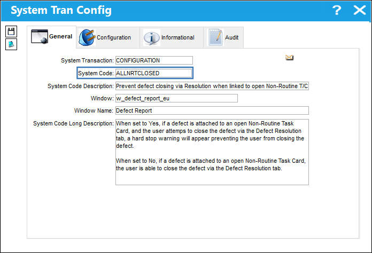Open the help question mark
The width and height of the screenshot is (372, 253).
coord(337,10)
